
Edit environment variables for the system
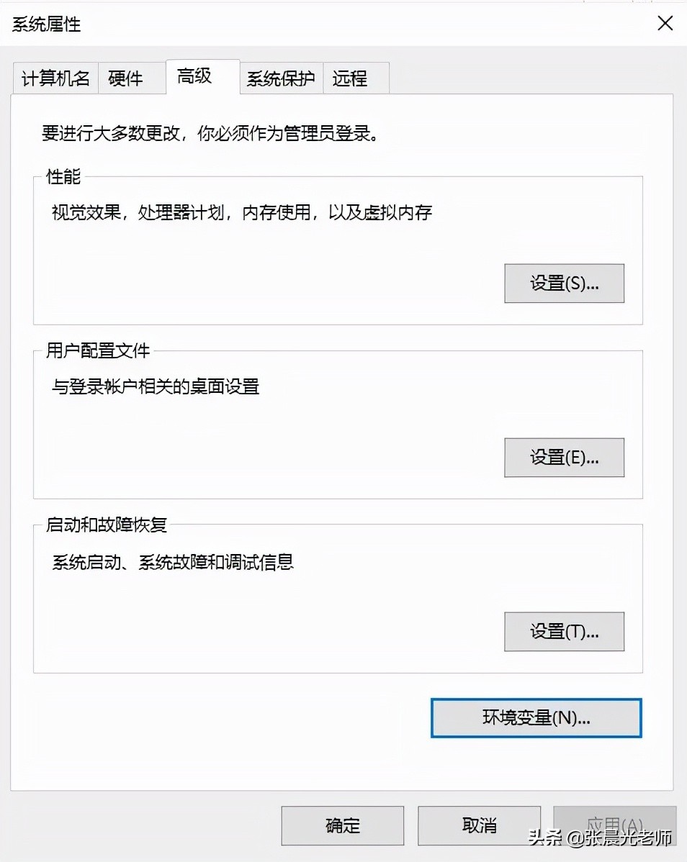click(x=536, y=718)
